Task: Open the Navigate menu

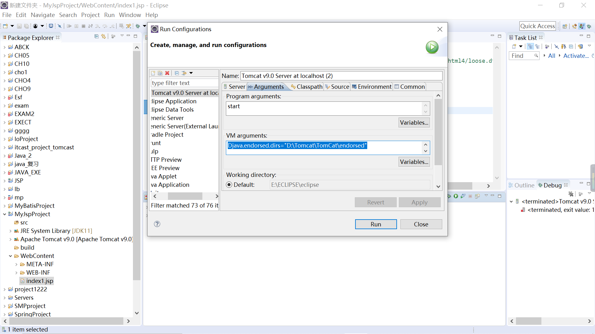Action: coord(43,15)
